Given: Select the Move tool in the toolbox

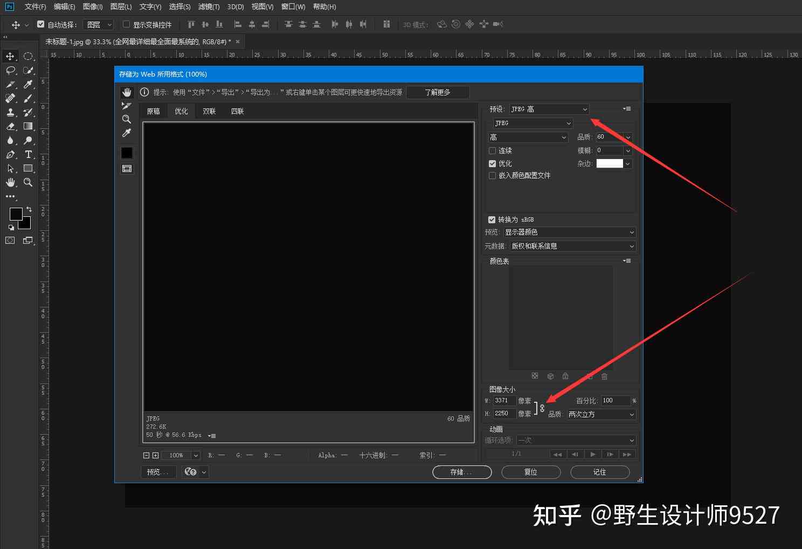Looking at the screenshot, I should click(10, 56).
